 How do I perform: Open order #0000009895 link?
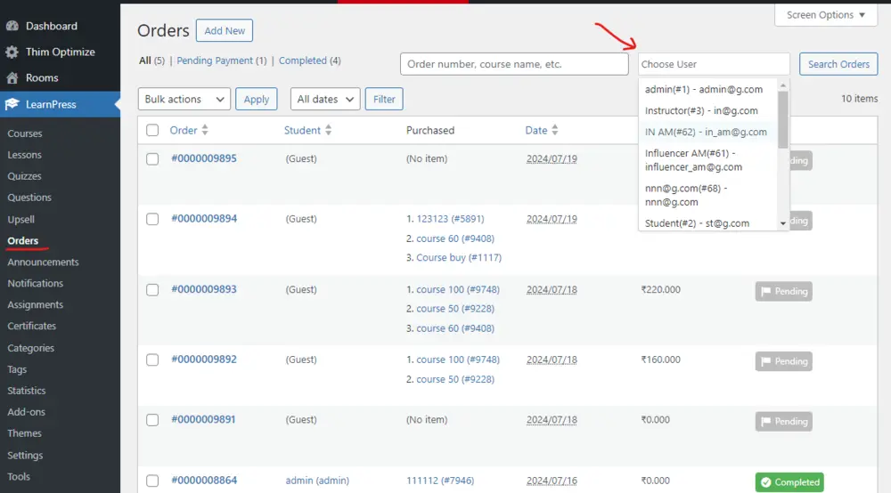tap(204, 158)
